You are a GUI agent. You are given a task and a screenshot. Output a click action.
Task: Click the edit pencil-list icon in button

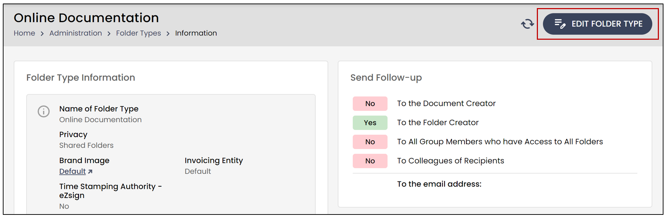click(560, 24)
